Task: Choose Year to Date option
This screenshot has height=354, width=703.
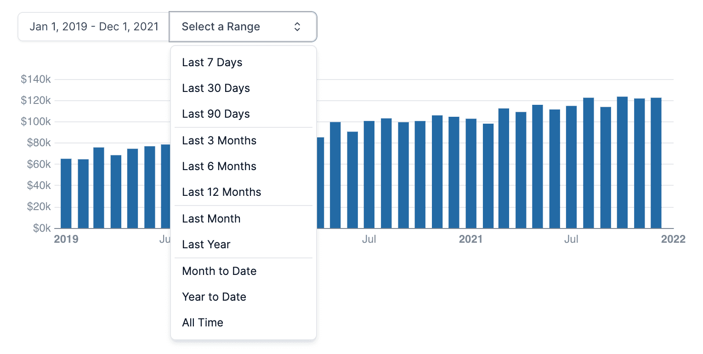Action: [x=214, y=297]
